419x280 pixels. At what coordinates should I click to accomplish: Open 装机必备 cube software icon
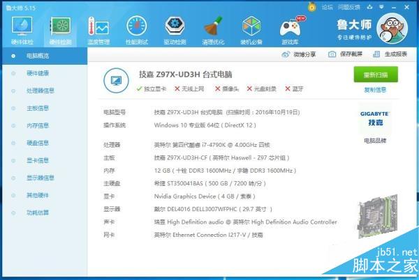[x=251, y=31]
